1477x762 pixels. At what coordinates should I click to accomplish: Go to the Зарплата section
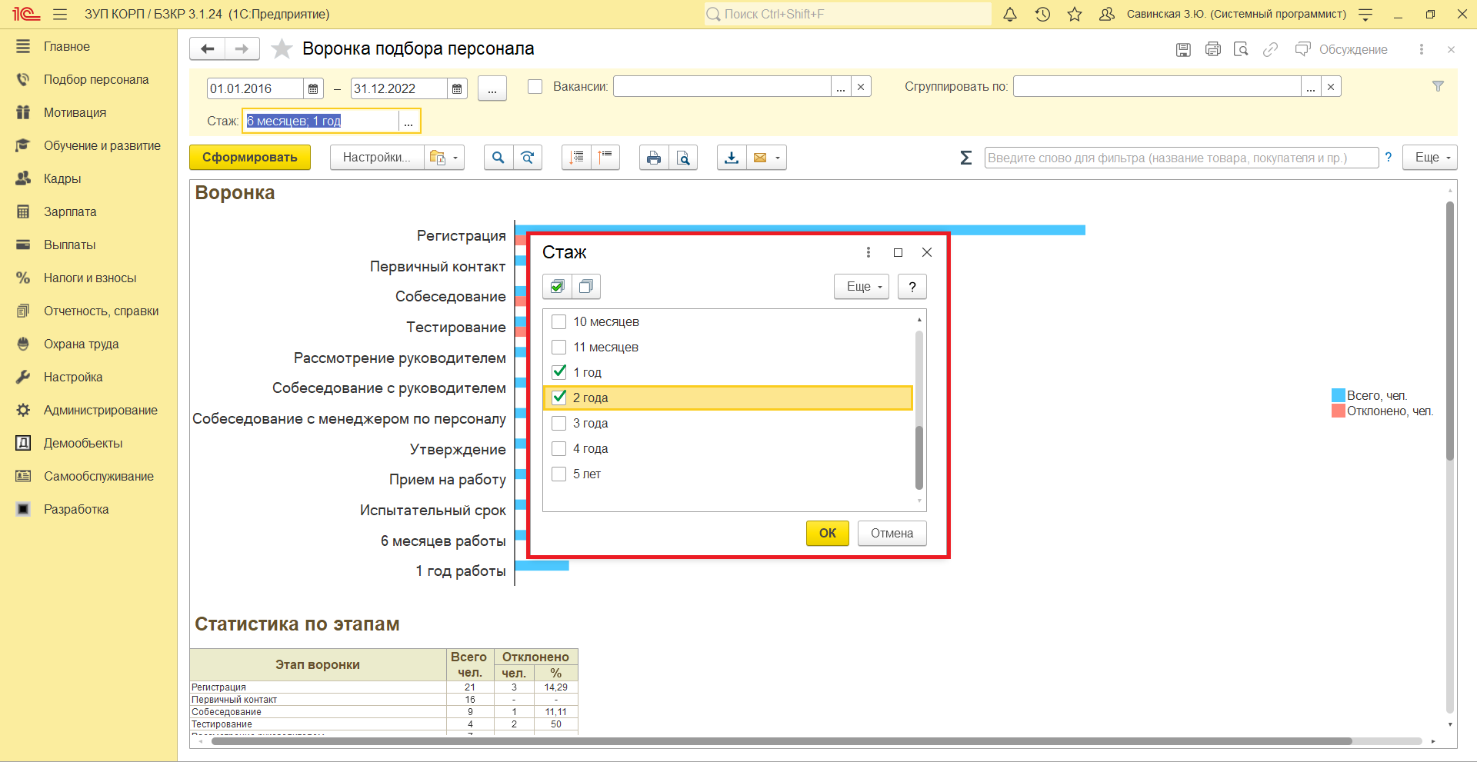click(x=70, y=212)
